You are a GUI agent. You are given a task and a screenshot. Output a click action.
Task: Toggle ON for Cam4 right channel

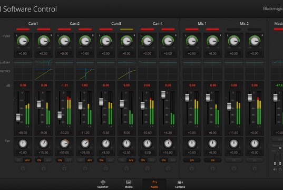point(164,160)
